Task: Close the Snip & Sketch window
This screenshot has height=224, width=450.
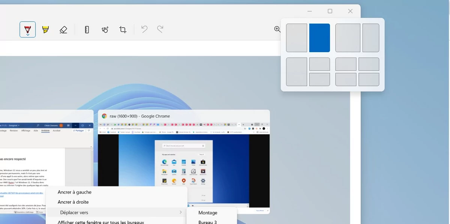Action: click(x=350, y=11)
